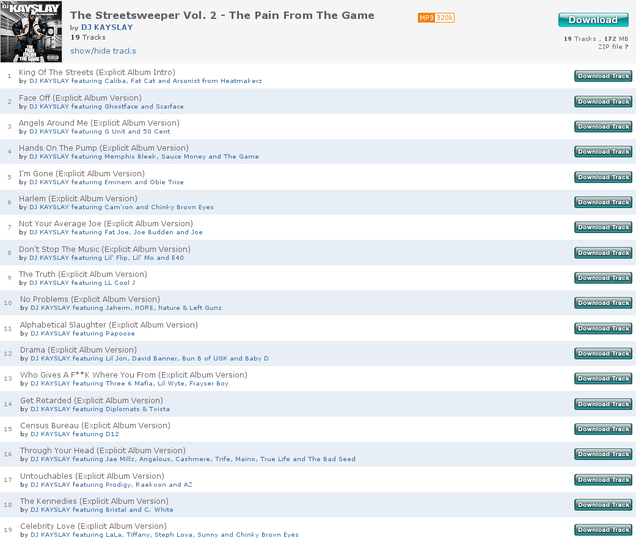Download track I'm Gone

[x=603, y=178]
